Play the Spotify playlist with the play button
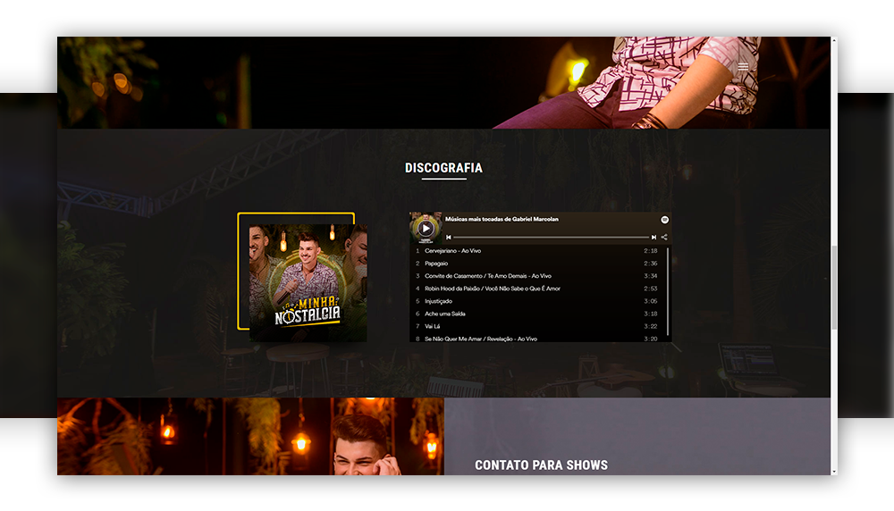The image size is (894, 511). tap(426, 228)
